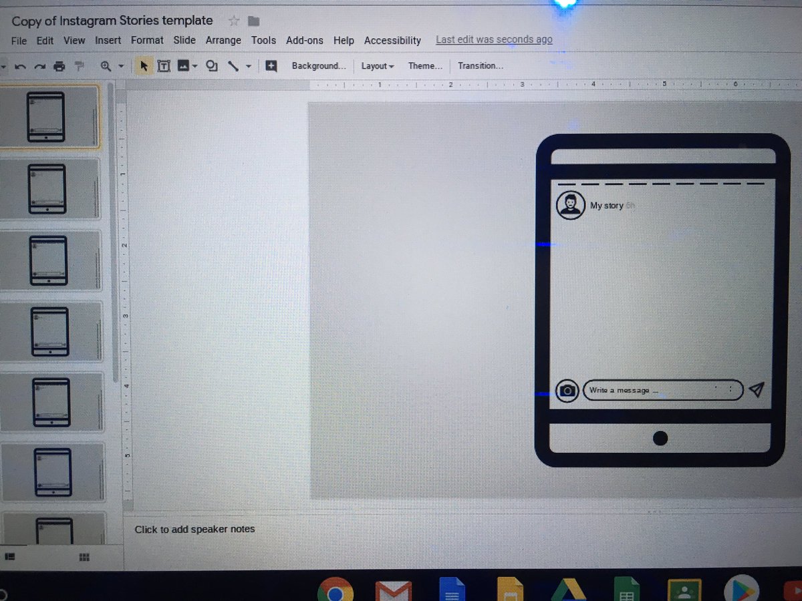Click the Redo arrow icon
Screen dimensions: 802x601
tap(40, 66)
